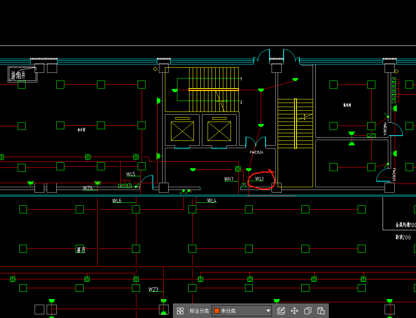This screenshot has height=318, width=416.
Task: Select the WZ6 circuit label
Action: 88,188
